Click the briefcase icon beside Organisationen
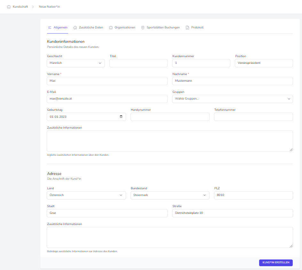 coord(111,28)
